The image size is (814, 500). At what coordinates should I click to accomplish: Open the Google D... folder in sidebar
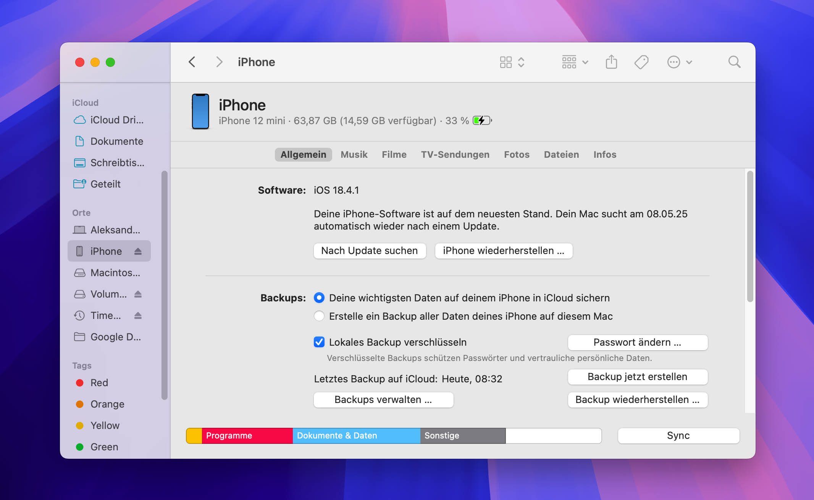(x=109, y=337)
